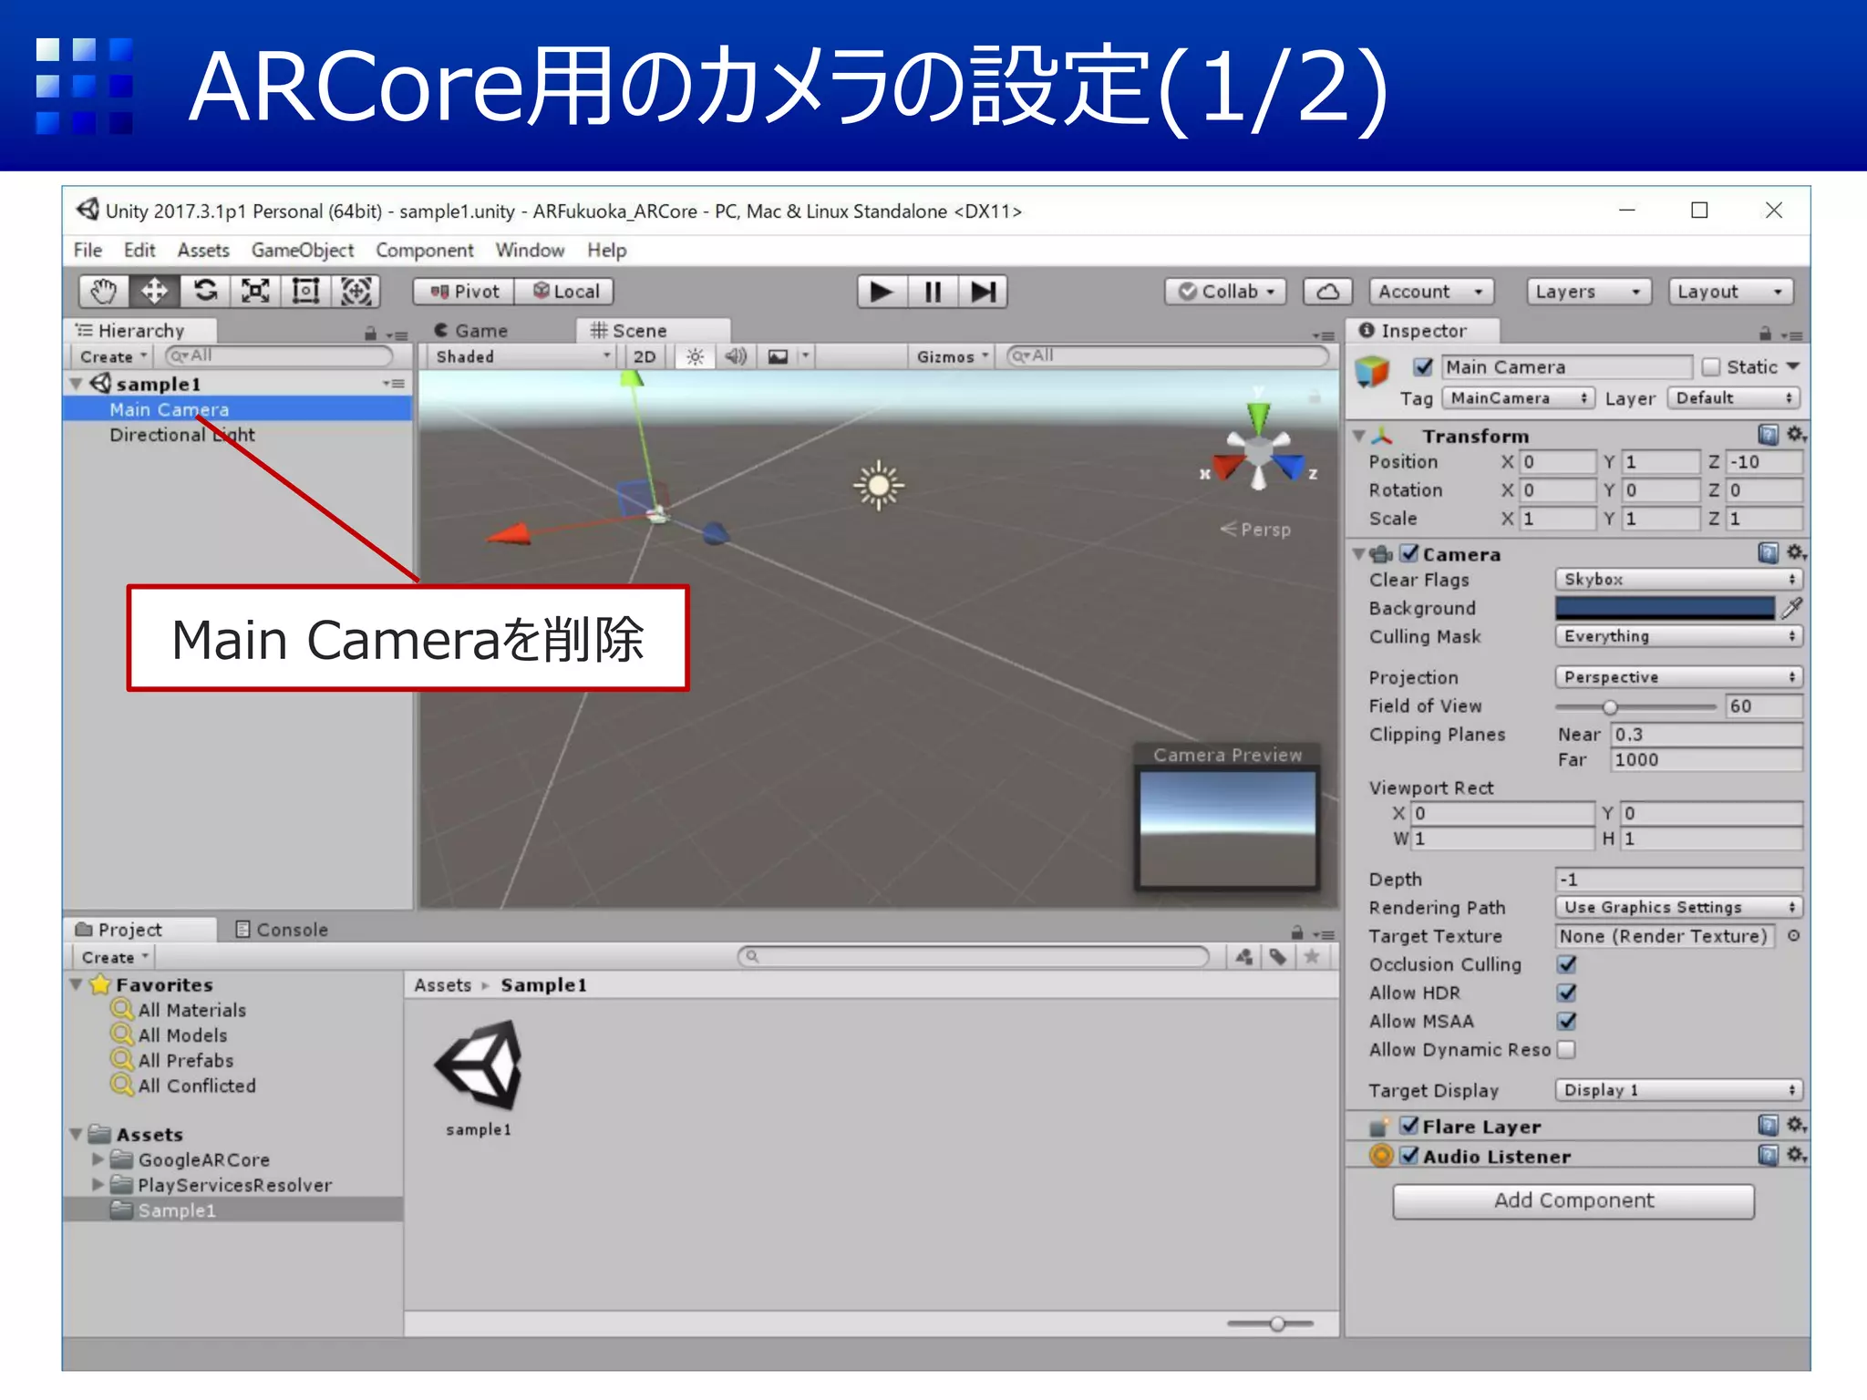Viewport: 1867px width, 1400px height.
Task: Toggle scene effects image icon
Action: pyautogui.click(x=778, y=356)
